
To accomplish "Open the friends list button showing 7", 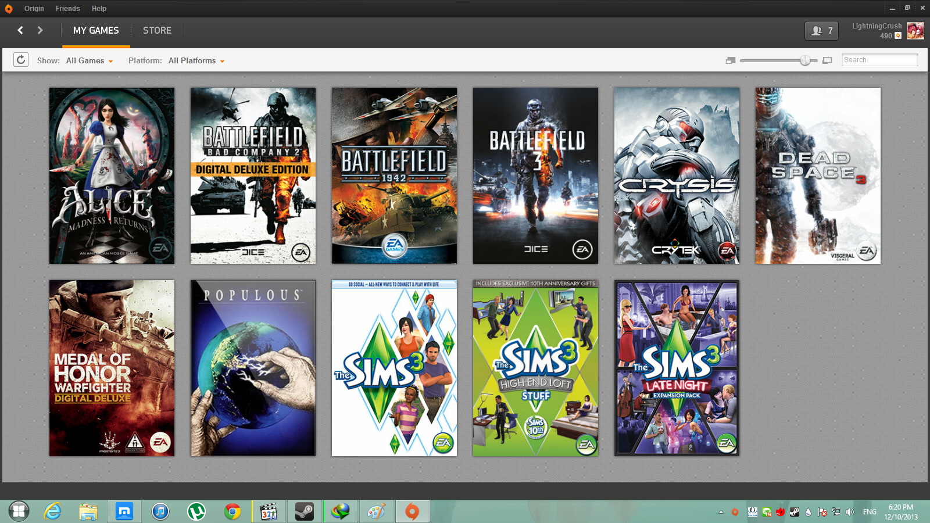I will pyautogui.click(x=821, y=31).
